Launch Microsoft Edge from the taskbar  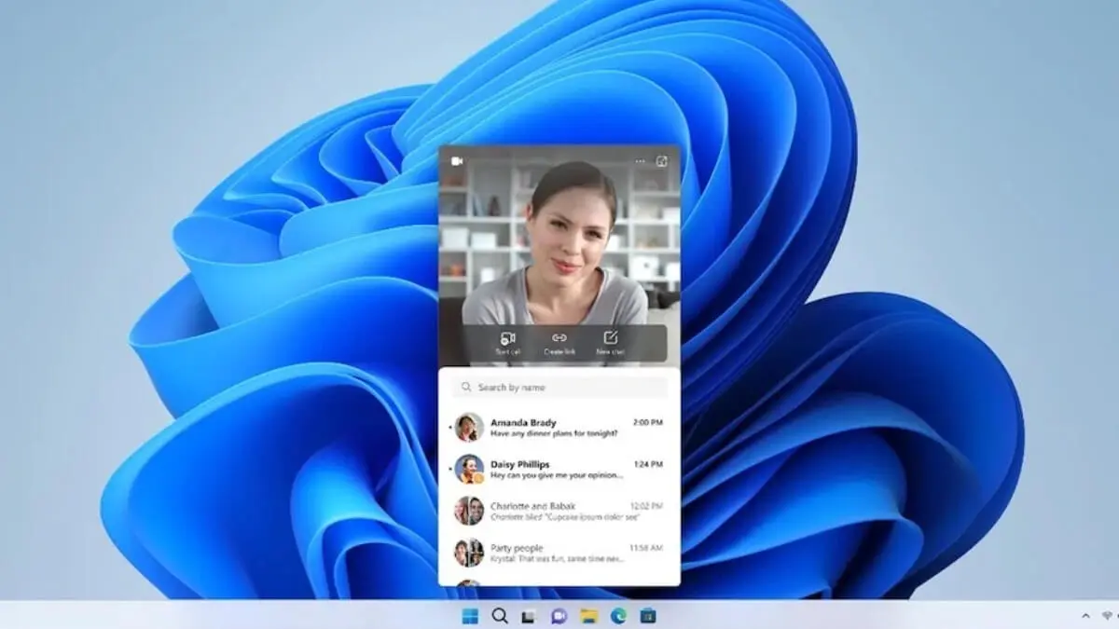[x=617, y=616]
